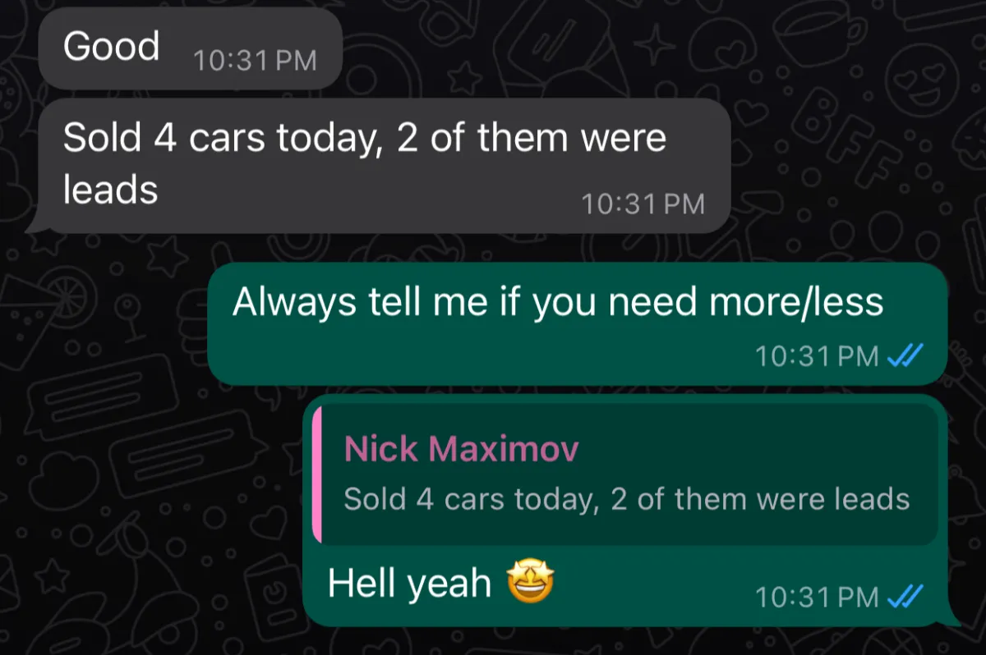Click the 10:31 PM time on Hell yeah bubble
The width and height of the screenshot is (986, 655).
point(817,597)
